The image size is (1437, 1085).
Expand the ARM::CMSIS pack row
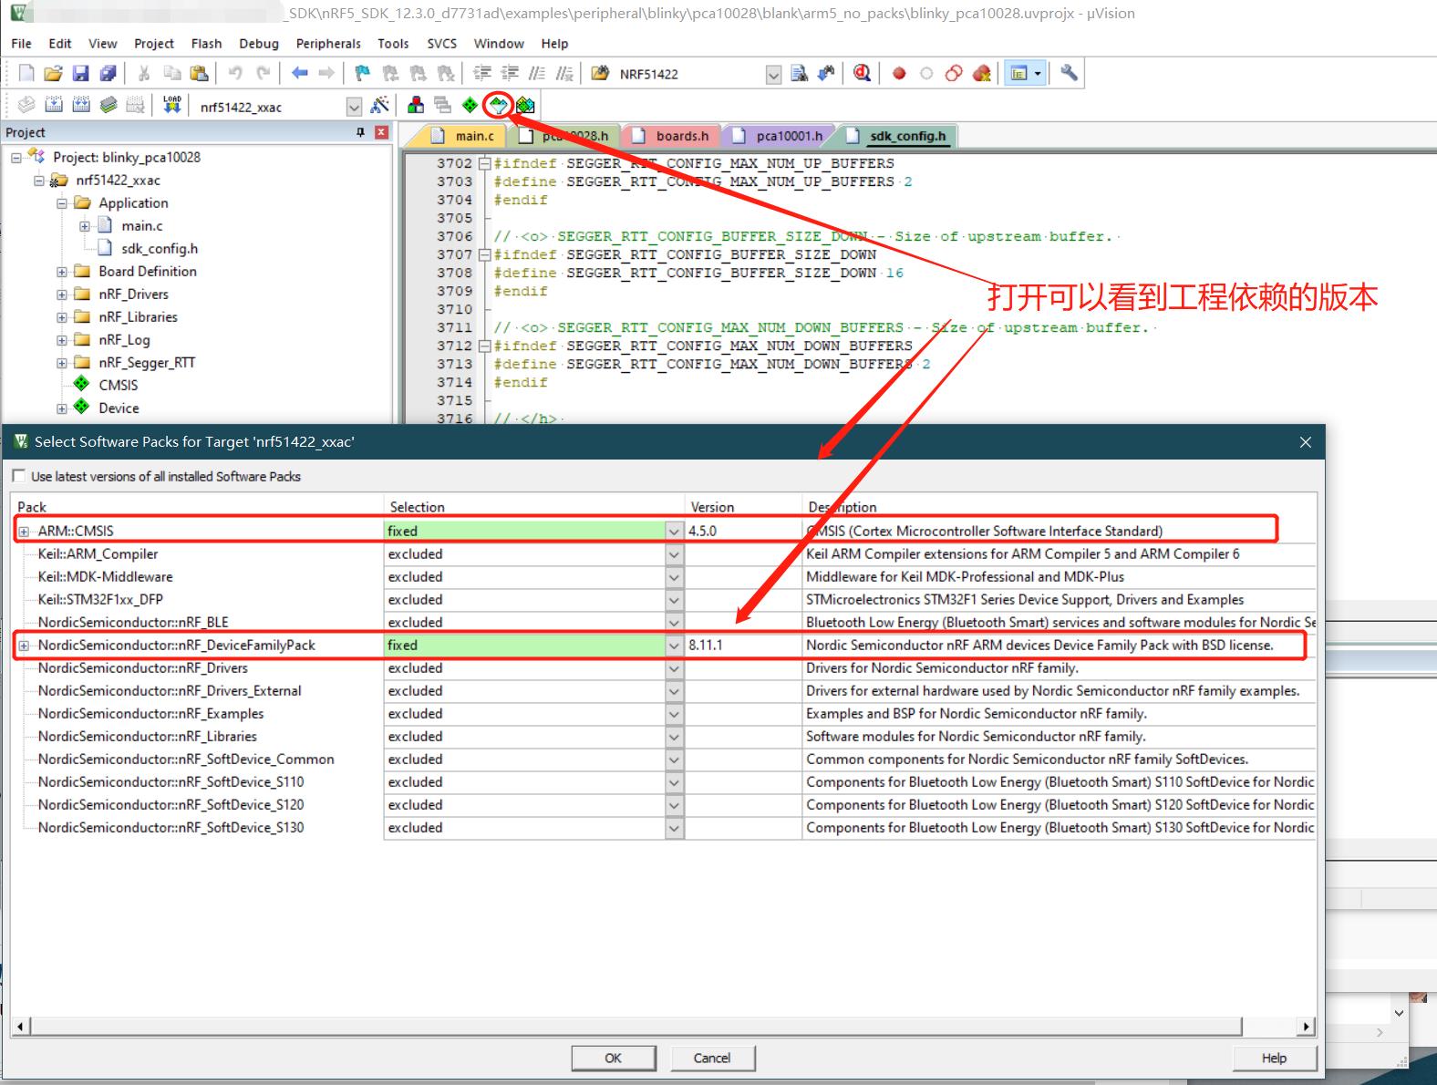[x=25, y=532]
